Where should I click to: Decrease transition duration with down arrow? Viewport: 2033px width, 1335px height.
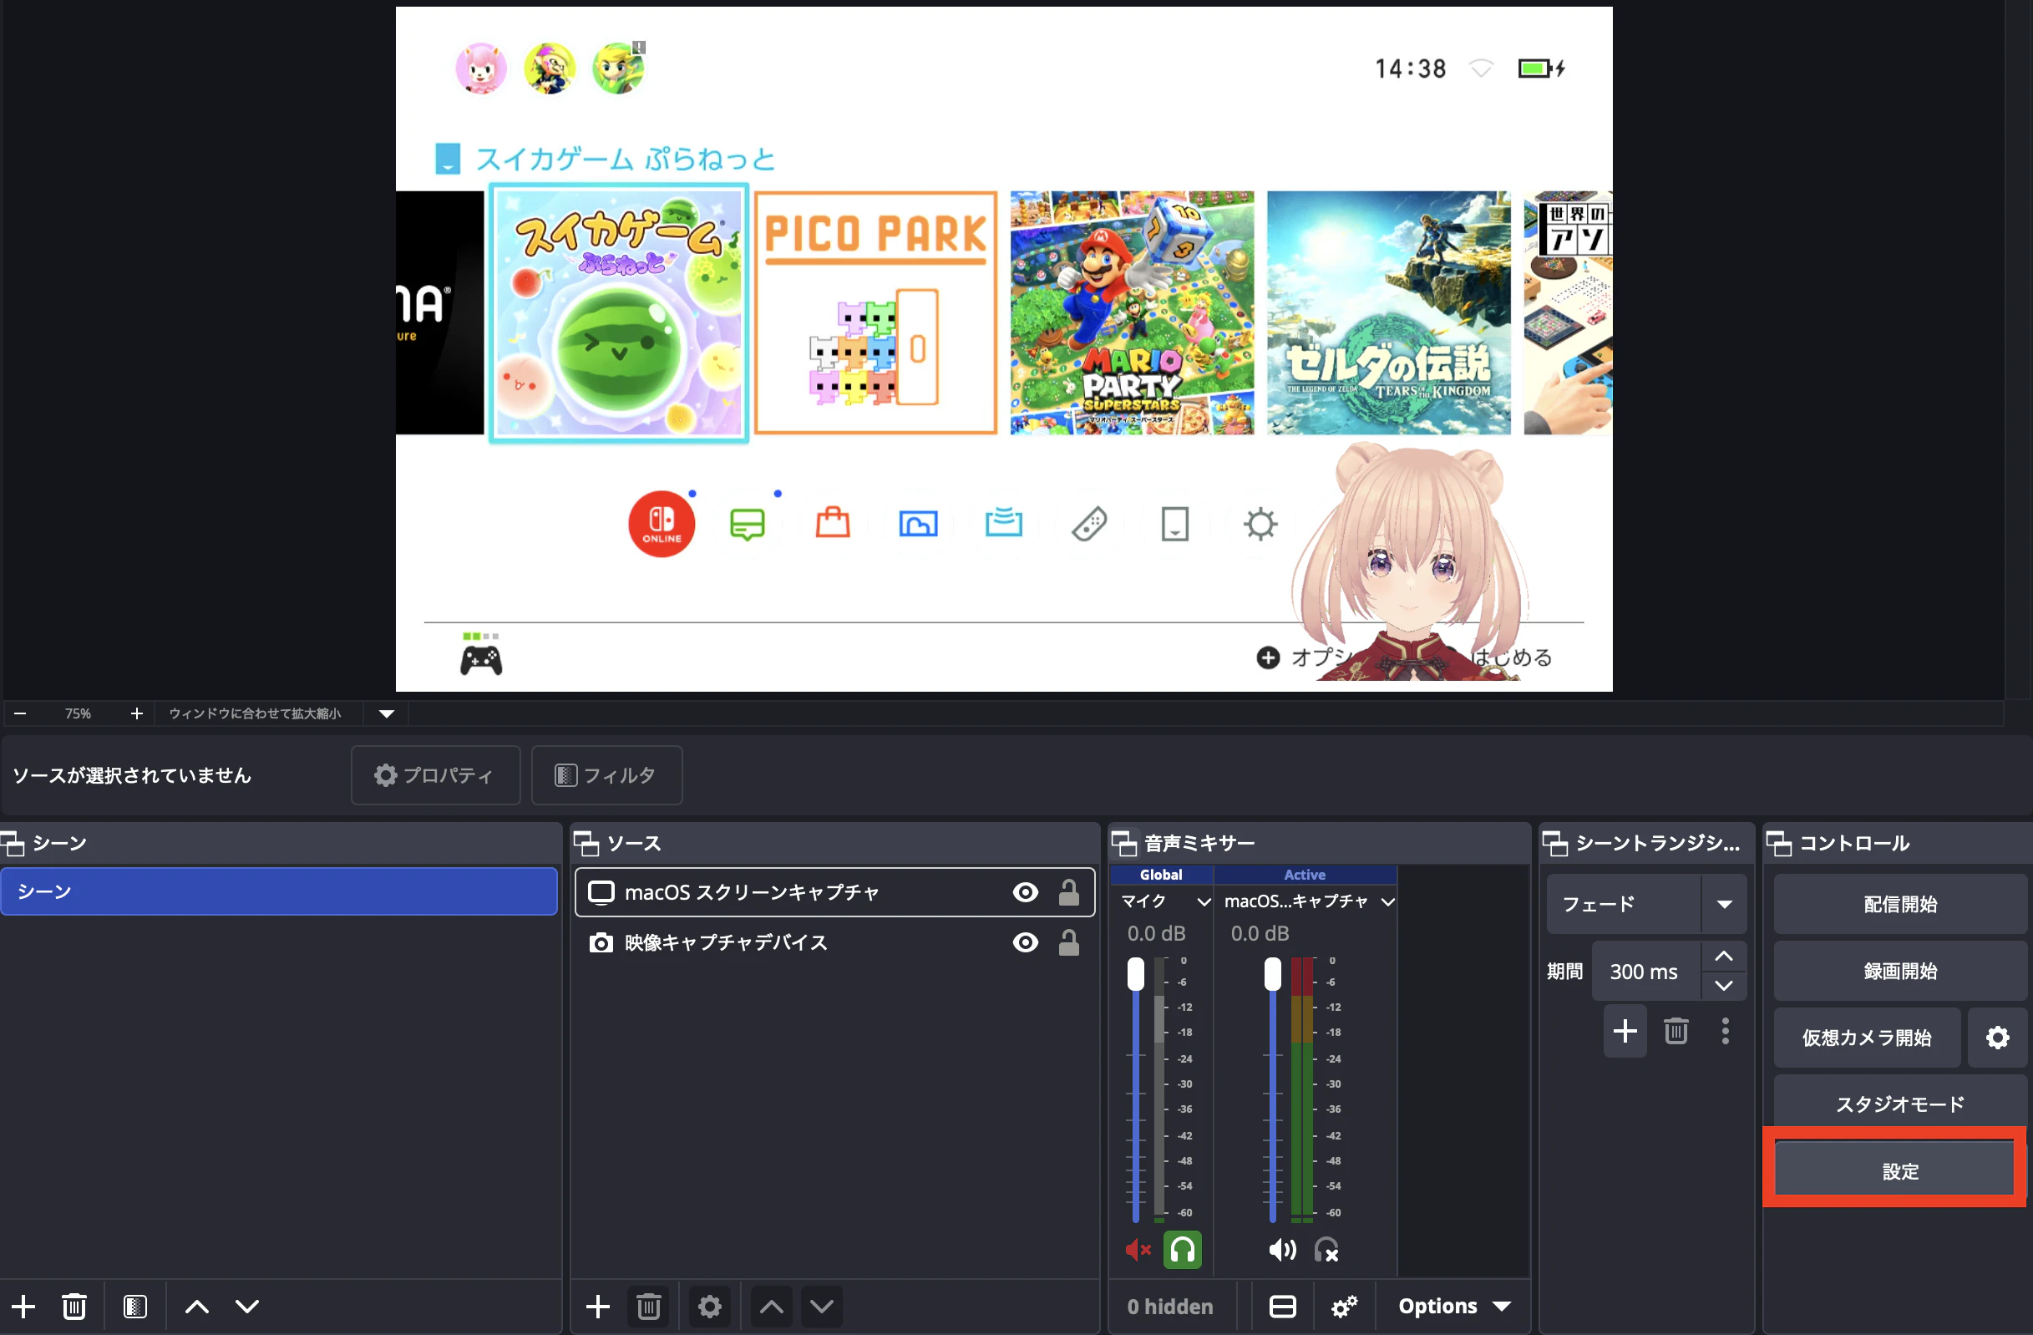1724,986
